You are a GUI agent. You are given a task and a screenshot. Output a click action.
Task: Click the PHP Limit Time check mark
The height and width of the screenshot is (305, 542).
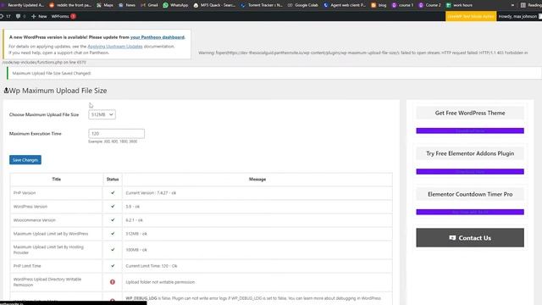[x=113, y=266]
